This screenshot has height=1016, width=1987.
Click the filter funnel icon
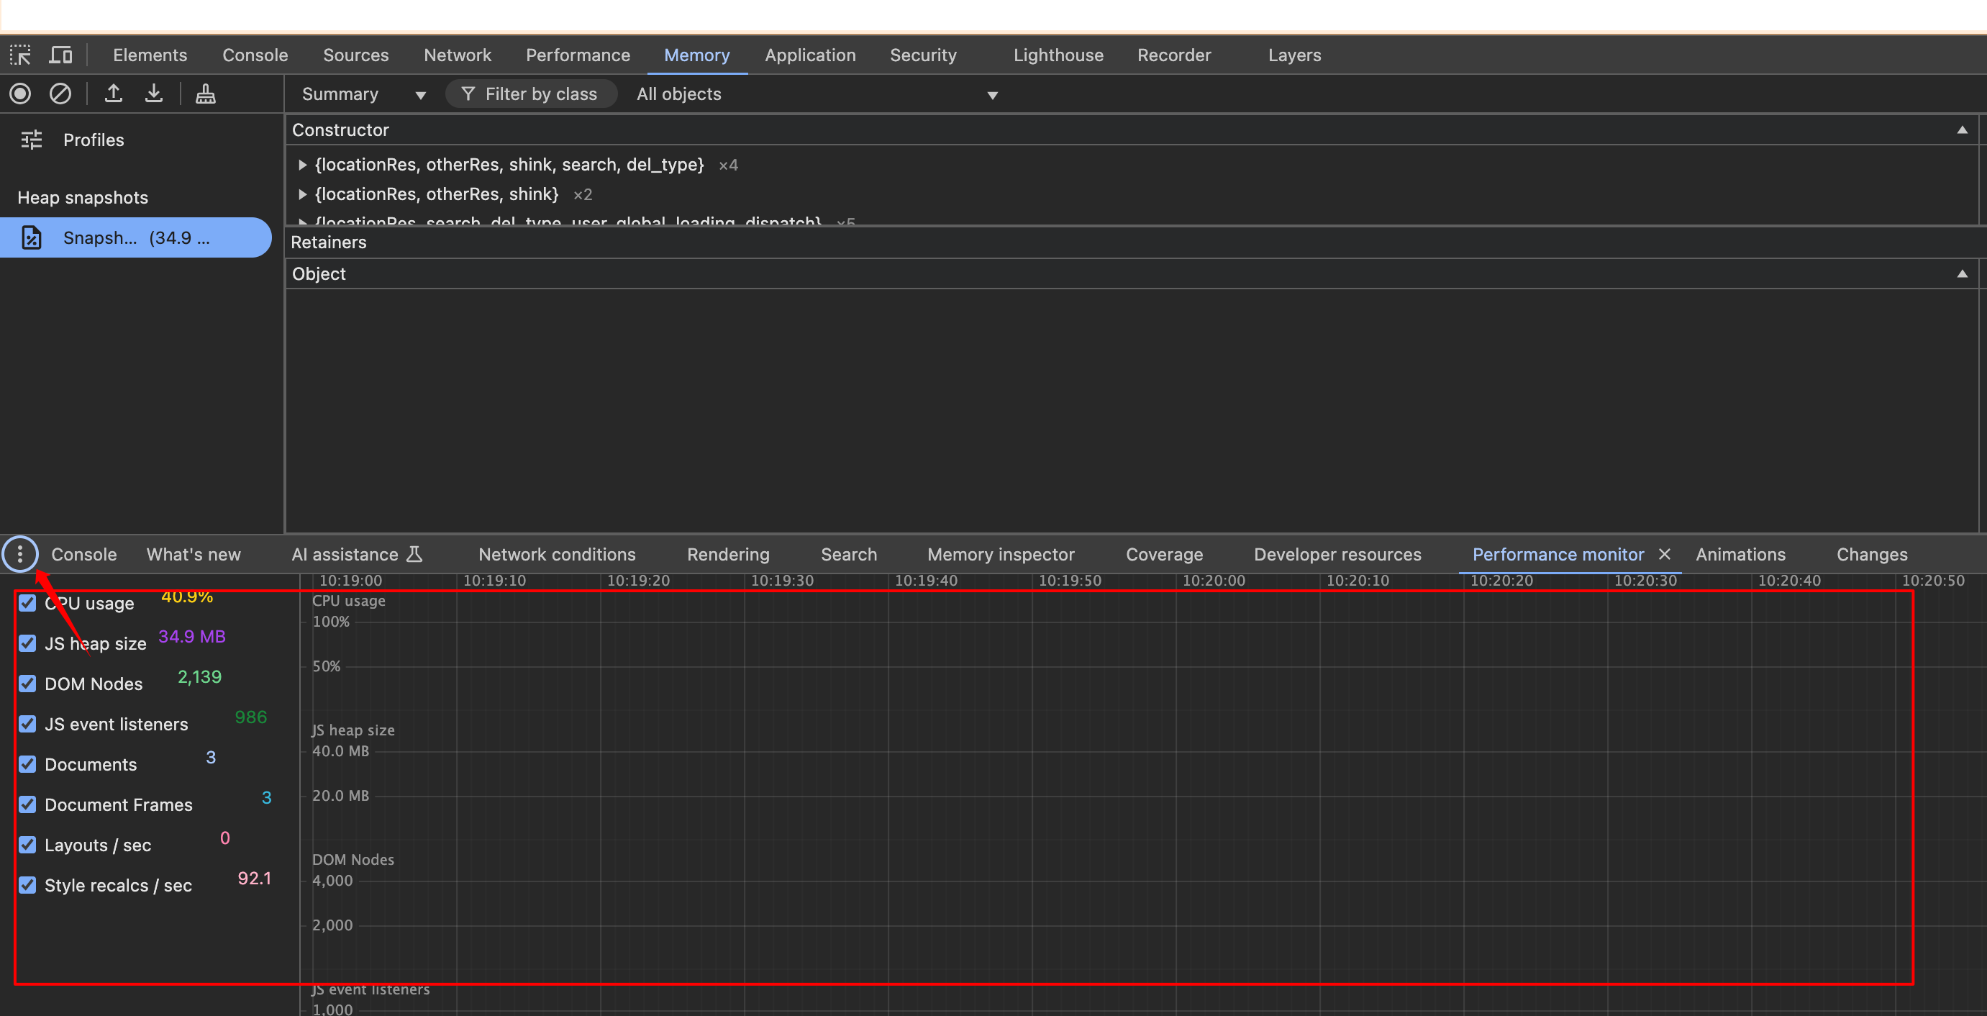468,94
